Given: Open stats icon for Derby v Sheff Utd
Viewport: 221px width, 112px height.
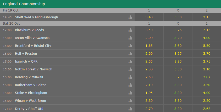Looking at the screenshot, I should coord(130,109).
